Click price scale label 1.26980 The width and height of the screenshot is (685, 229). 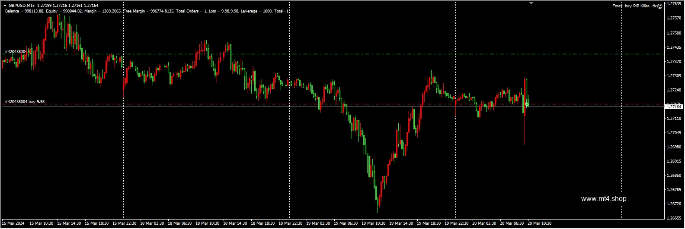click(x=674, y=147)
